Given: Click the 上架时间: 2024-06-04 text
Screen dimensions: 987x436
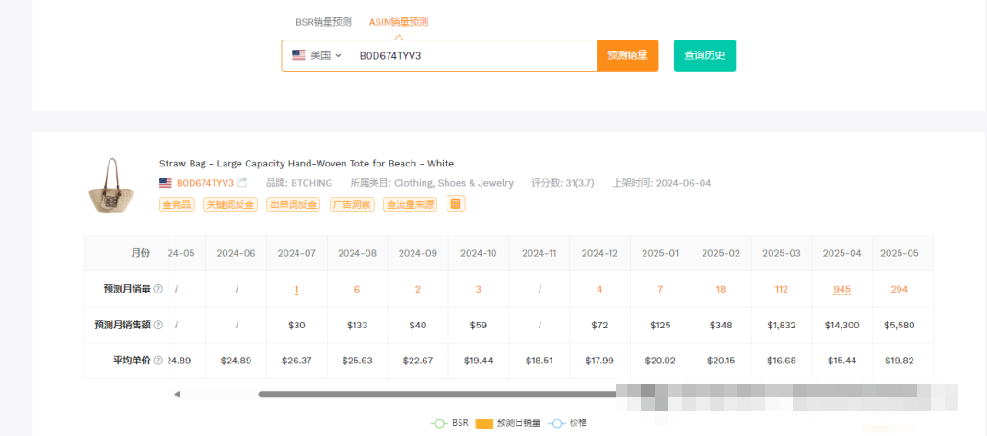Looking at the screenshot, I should (662, 183).
